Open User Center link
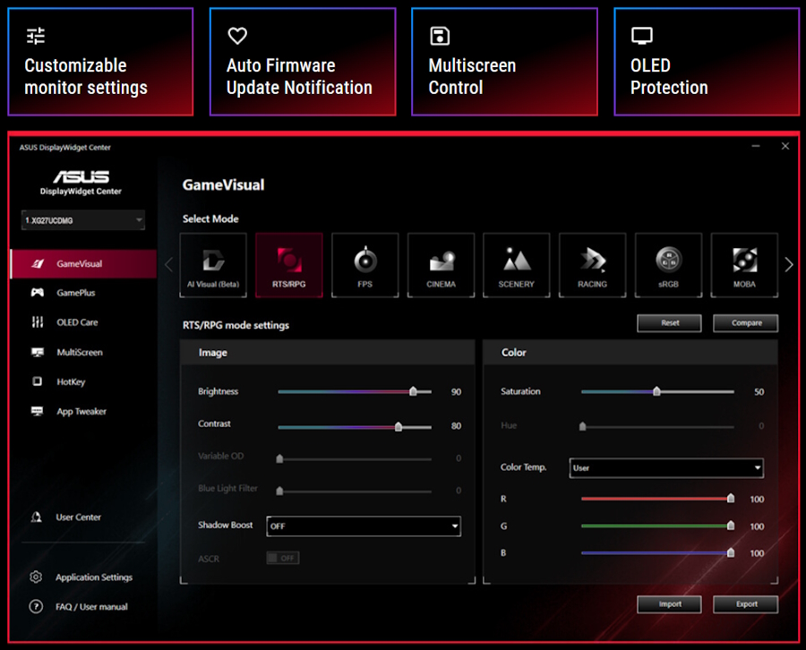 (x=78, y=517)
